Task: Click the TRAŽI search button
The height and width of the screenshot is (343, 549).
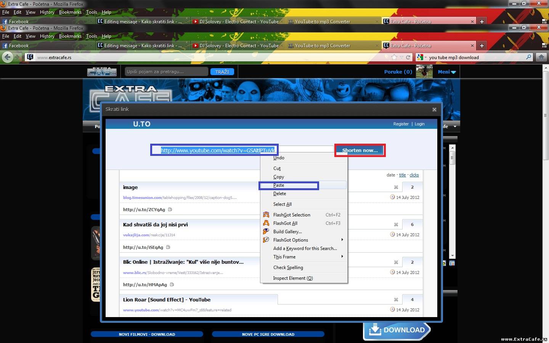Action: pyautogui.click(x=222, y=72)
